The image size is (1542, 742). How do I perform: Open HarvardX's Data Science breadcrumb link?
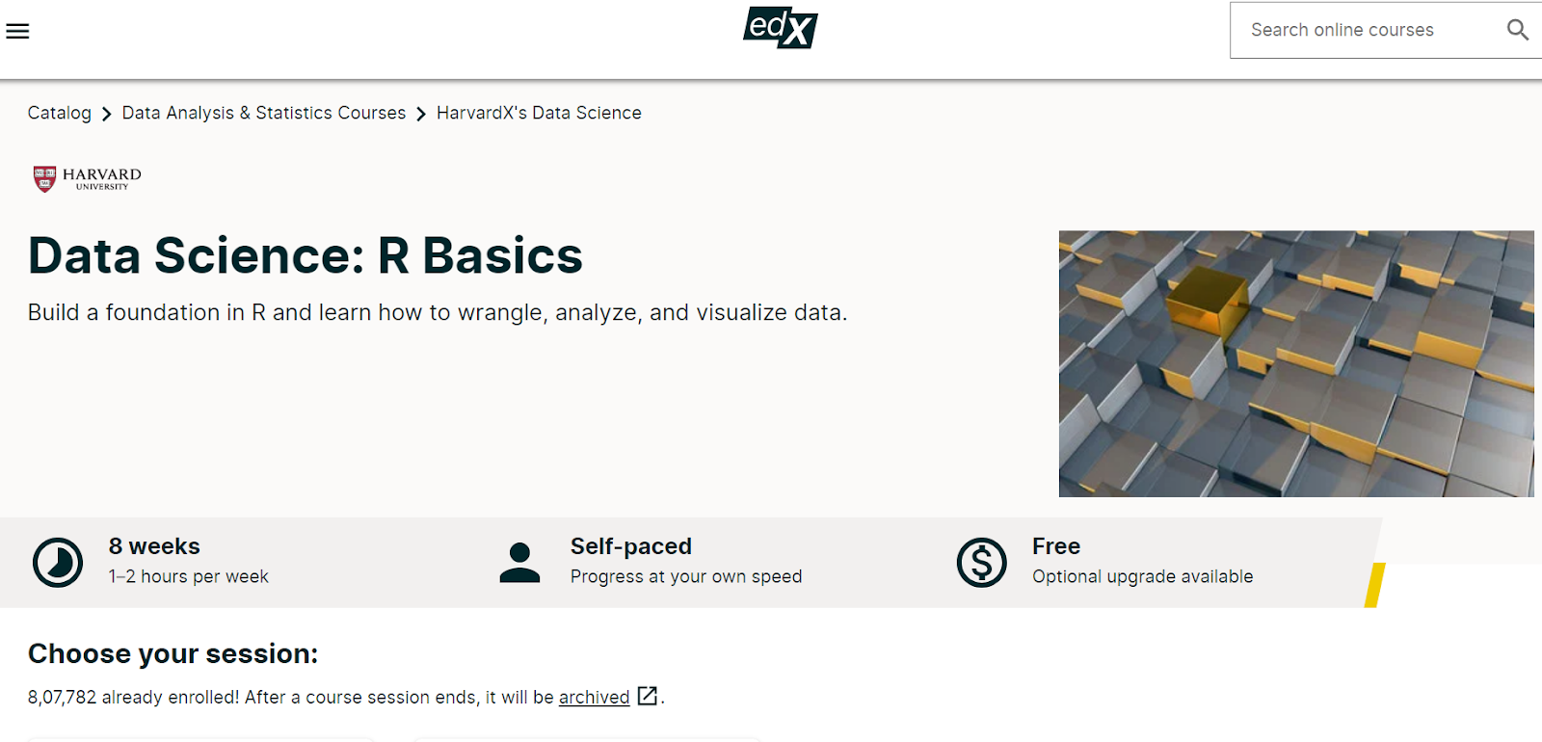[x=539, y=113]
